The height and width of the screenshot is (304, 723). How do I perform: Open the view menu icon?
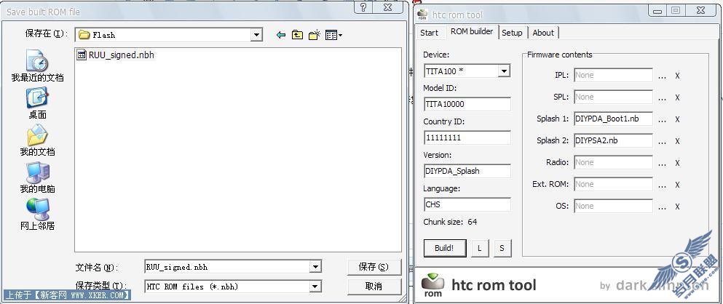coord(333,35)
